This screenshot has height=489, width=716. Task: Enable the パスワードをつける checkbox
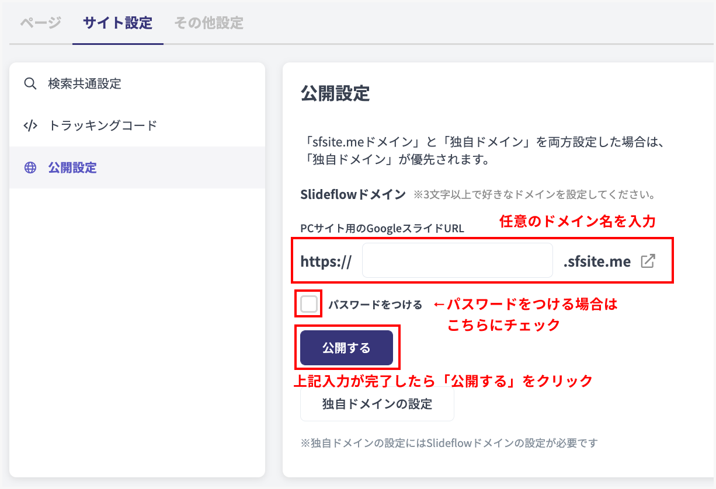(x=309, y=304)
